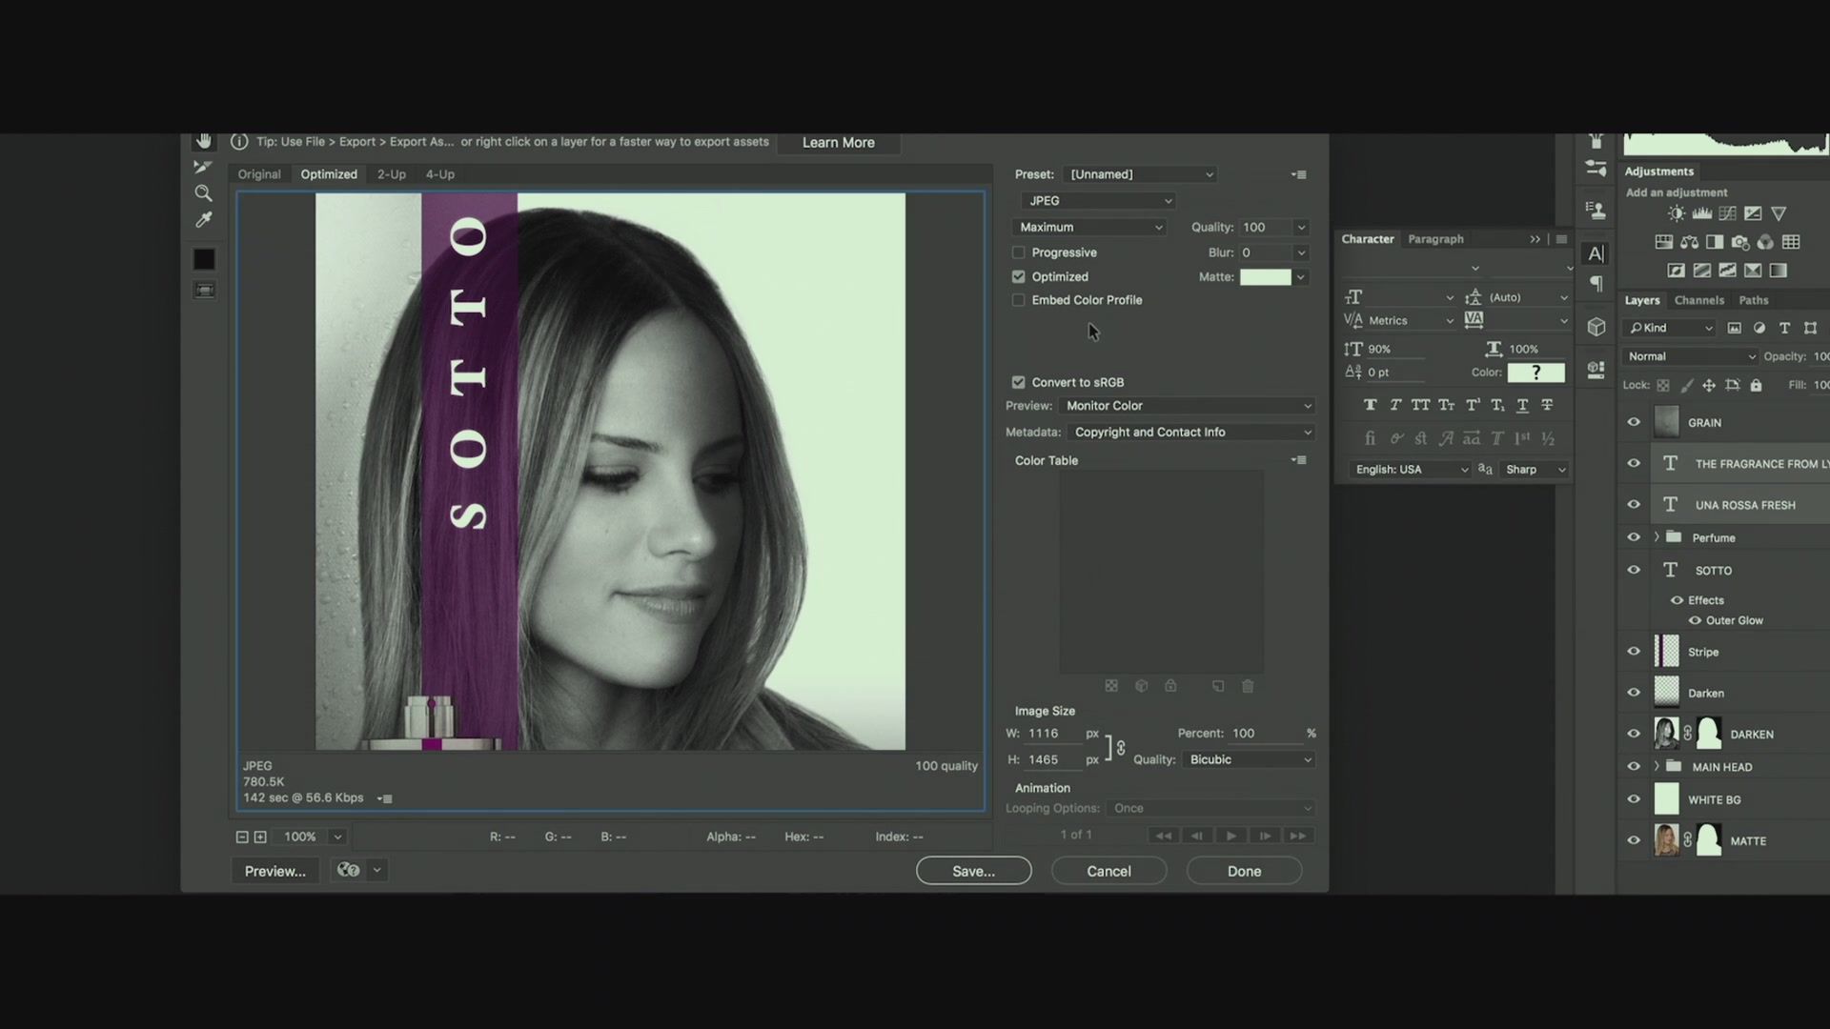The image size is (1830, 1029).
Task: Select the Hand tool in Save for Web
Action: coord(203,141)
